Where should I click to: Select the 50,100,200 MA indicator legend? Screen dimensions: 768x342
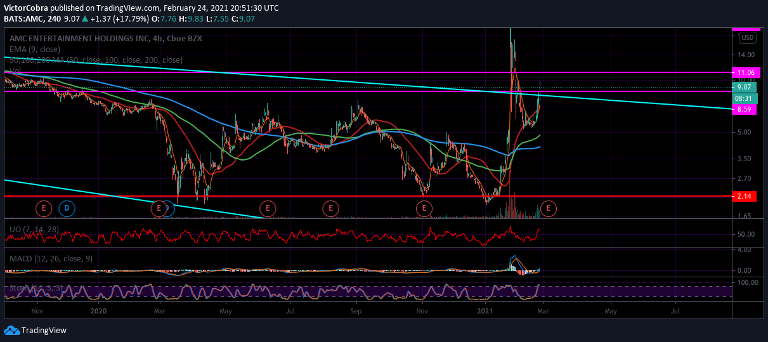pyautogui.click(x=96, y=60)
